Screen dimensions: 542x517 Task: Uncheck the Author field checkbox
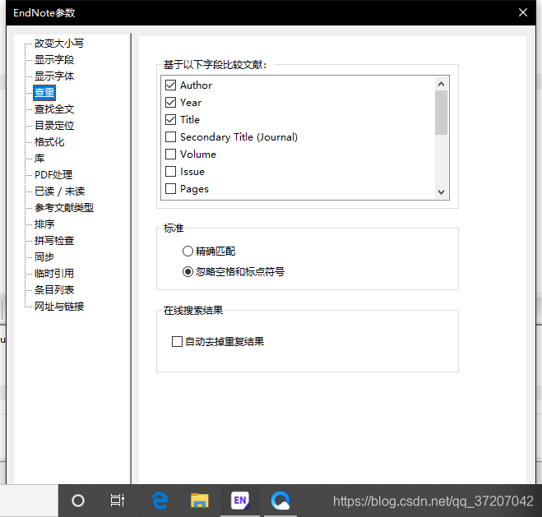[x=171, y=85]
